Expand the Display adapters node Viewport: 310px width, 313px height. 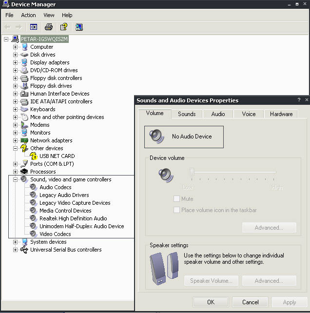15,62
